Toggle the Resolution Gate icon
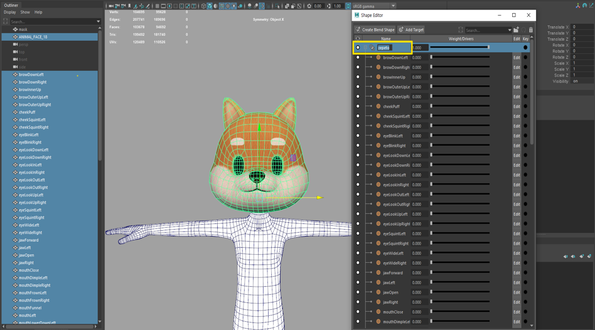This screenshot has width=595, height=330. (169, 6)
